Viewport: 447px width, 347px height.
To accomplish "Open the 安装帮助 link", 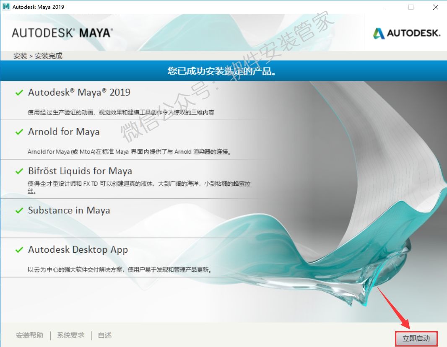I will (x=29, y=335).
